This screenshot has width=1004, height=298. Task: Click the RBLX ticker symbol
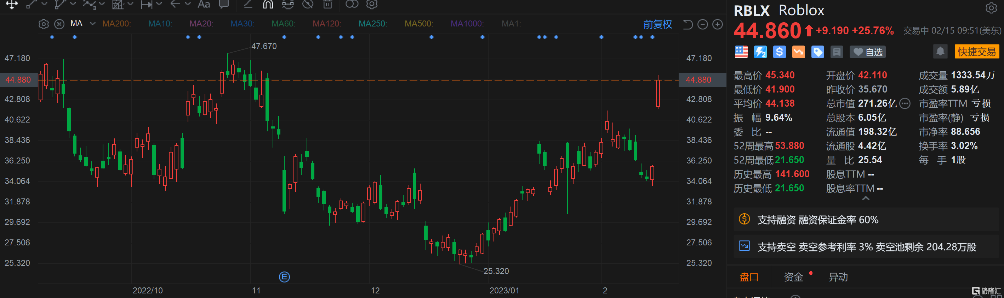pyautogui.click(x=752, y=11)
